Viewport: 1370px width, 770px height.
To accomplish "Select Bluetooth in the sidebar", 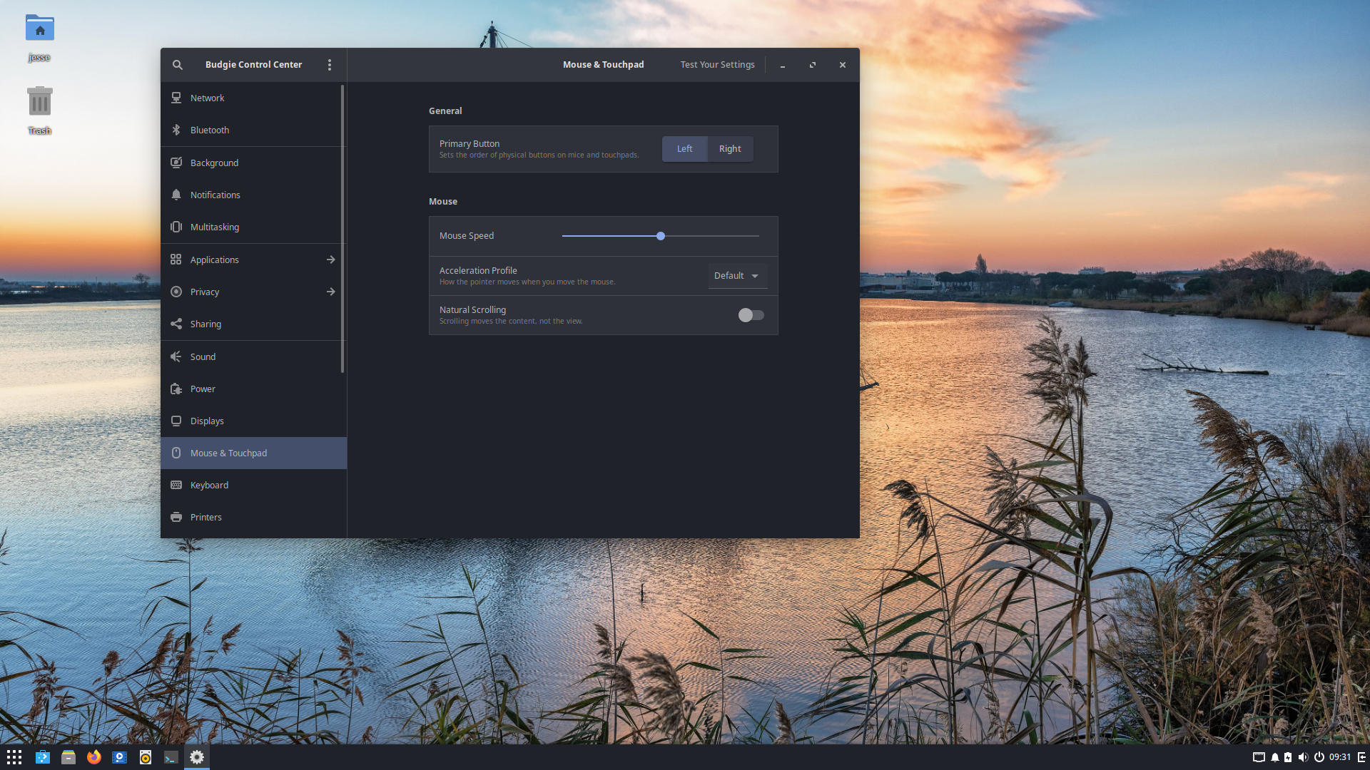I will (253, 130).
